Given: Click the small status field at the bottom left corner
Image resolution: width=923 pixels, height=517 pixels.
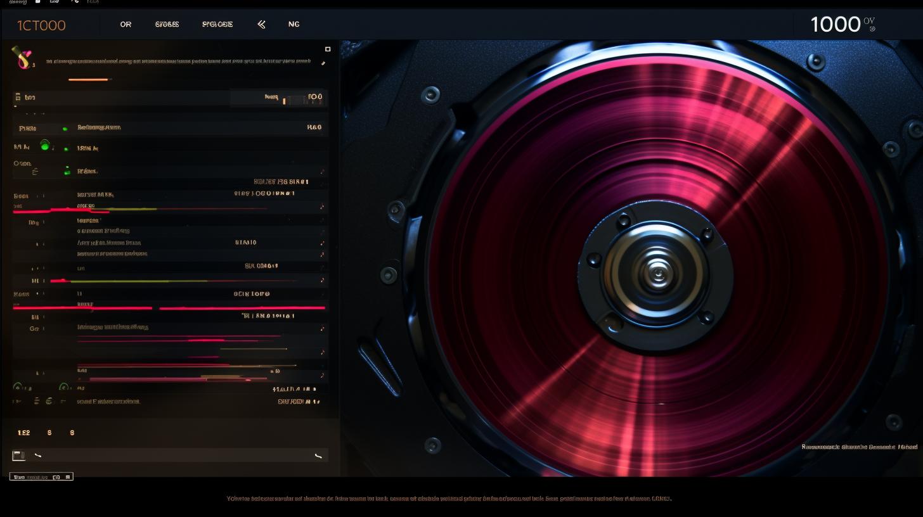Looking at the screenshot, I should (41, 476).
